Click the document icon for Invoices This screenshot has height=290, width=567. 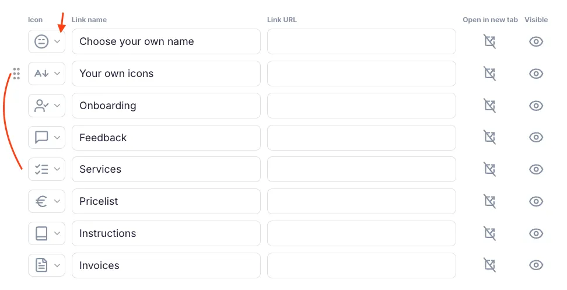click(41, 265)
